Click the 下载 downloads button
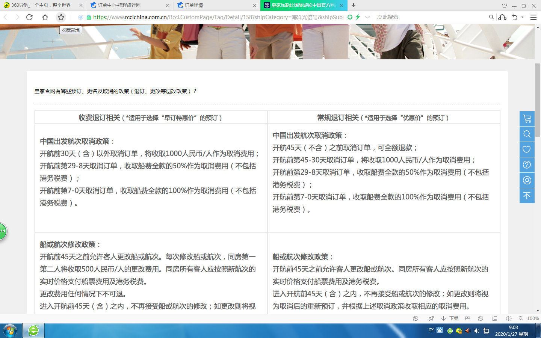541x338 pixels. click(x=450, y=318)
